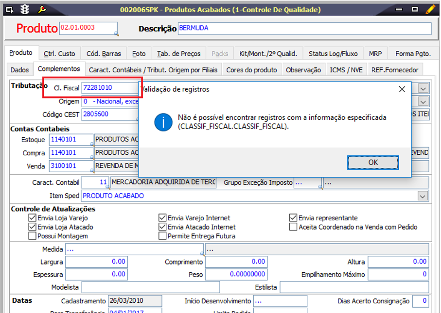The height and width of the screenshot is (313, 441).
Task: Click the pencil edit icon in title bar
Action: pos(430,9)
